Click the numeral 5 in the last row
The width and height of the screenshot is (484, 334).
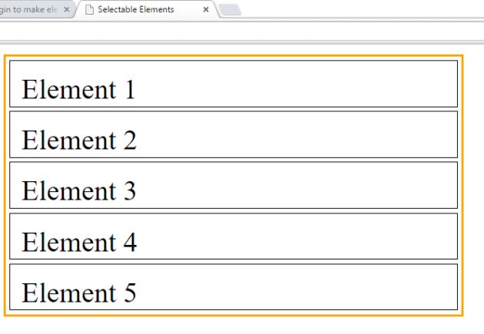pyautogui.click(x=128, y=294)
